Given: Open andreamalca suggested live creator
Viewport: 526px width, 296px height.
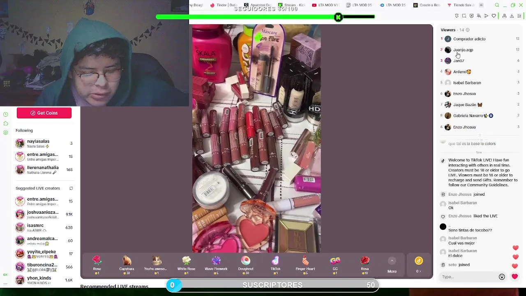Looking at the screenshot, I should (x=44, y=240).
